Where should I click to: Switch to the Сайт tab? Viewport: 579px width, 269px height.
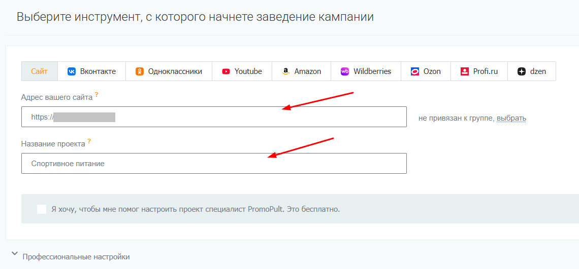point(39,71)
